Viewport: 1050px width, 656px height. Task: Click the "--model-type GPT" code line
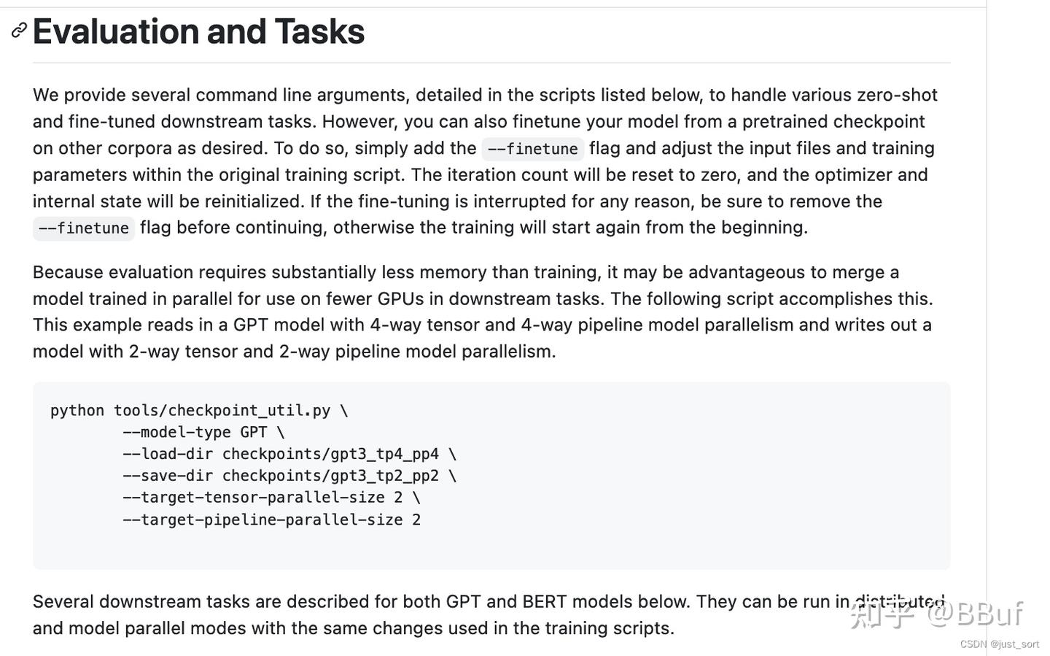(203, 433)
